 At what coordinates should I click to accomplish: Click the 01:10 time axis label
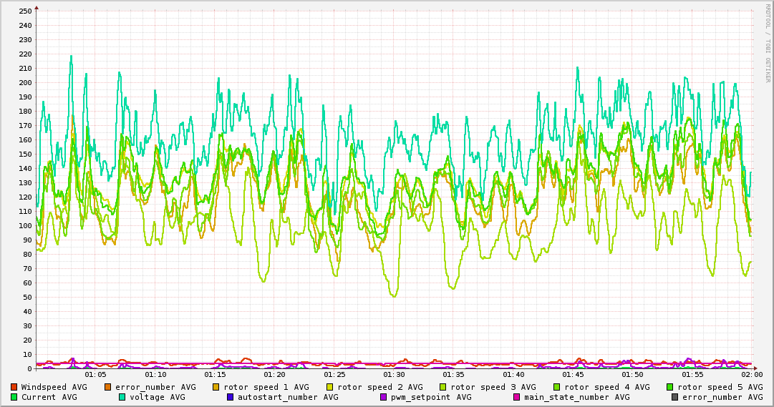click(x=155, y=375)
